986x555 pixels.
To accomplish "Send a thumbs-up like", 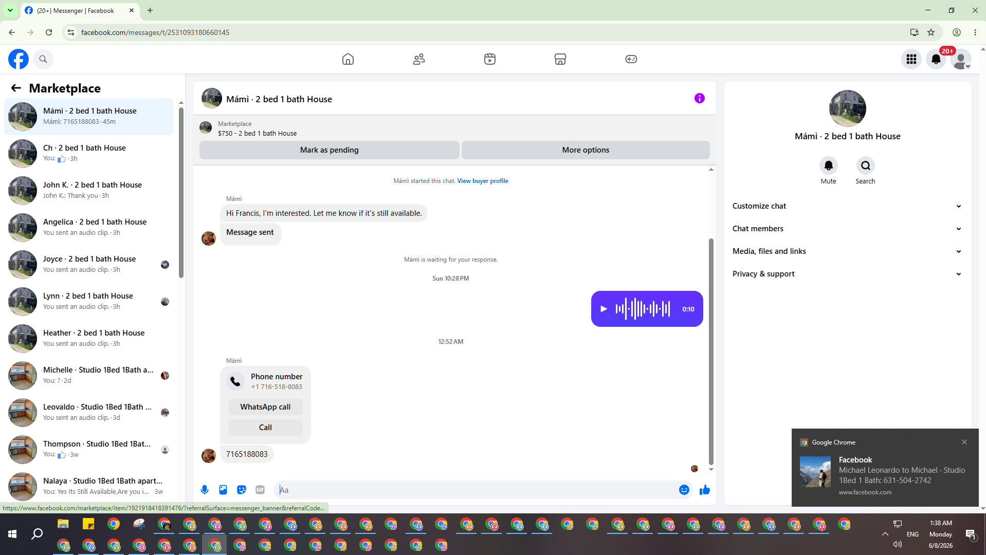I will click(x=705, y=490).
